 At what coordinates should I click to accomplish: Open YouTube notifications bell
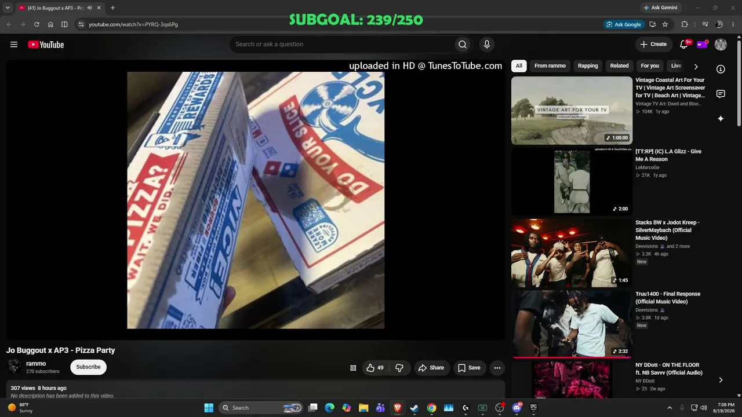pyautogui.click(x=684, y=45)
